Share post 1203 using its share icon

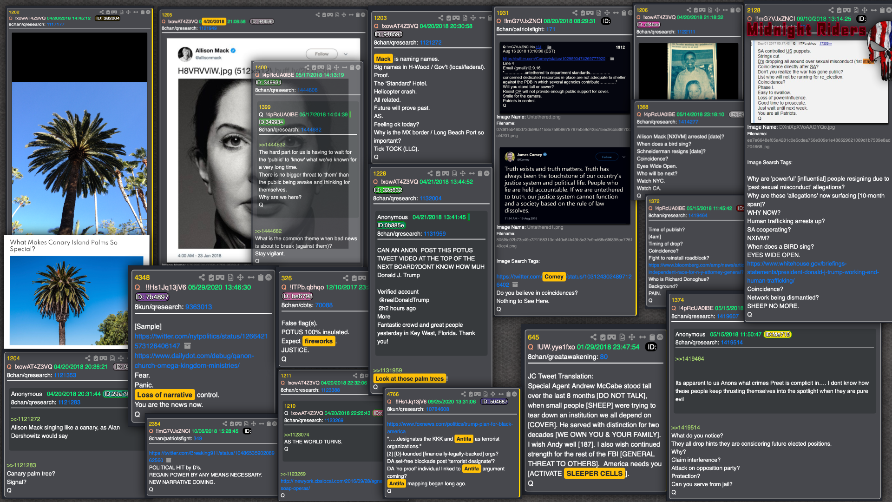tap(440, 18)
